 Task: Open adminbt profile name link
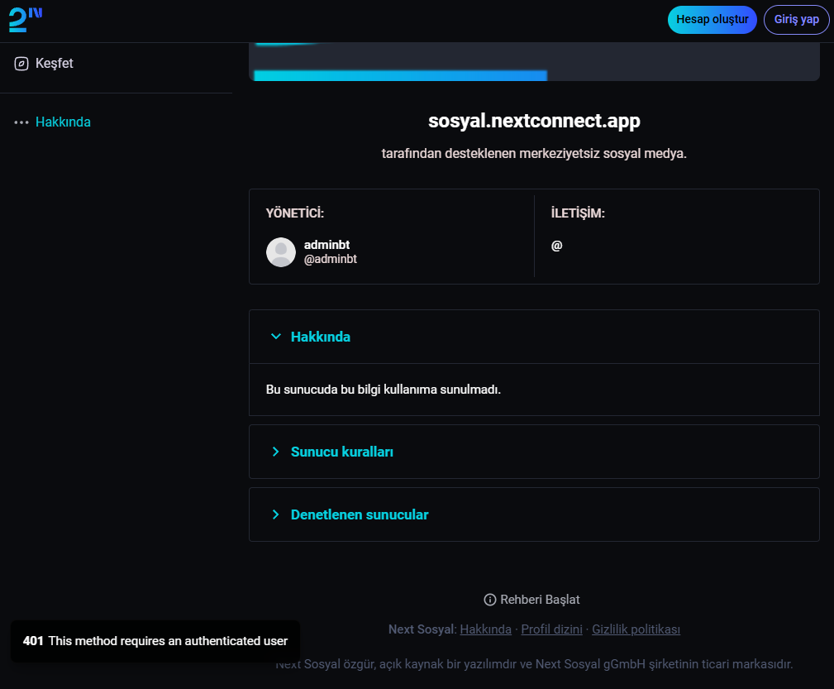(326, 244)
